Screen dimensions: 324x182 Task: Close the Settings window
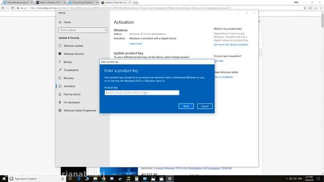point(254,13)
